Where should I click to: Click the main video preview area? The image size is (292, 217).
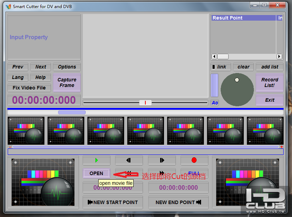145,56
